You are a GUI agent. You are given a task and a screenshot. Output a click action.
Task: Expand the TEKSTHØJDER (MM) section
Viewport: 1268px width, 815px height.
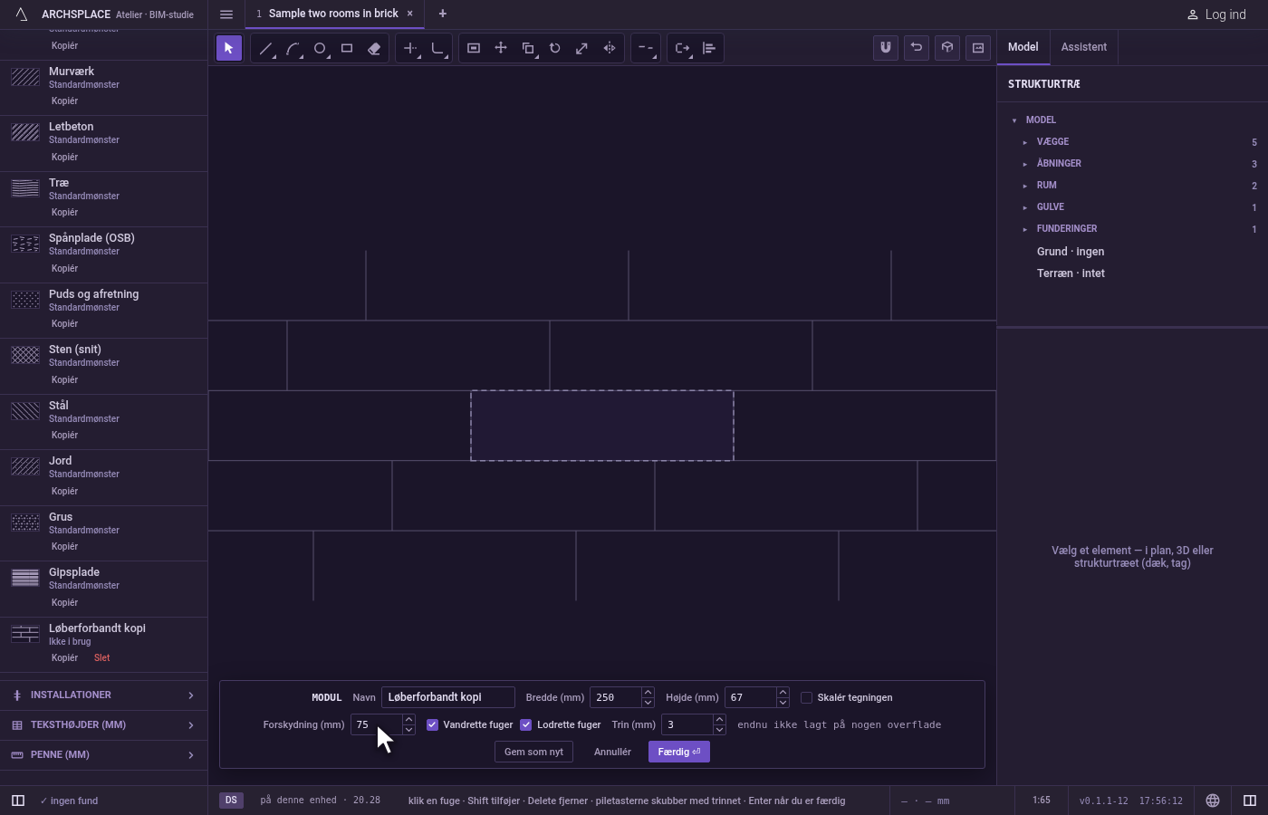(103, 725)
